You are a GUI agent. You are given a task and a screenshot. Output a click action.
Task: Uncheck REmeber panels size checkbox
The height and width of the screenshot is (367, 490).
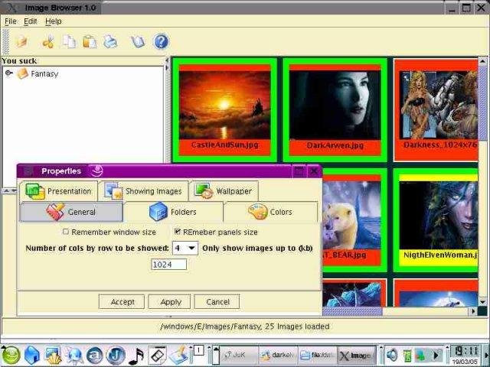(178, 232)
